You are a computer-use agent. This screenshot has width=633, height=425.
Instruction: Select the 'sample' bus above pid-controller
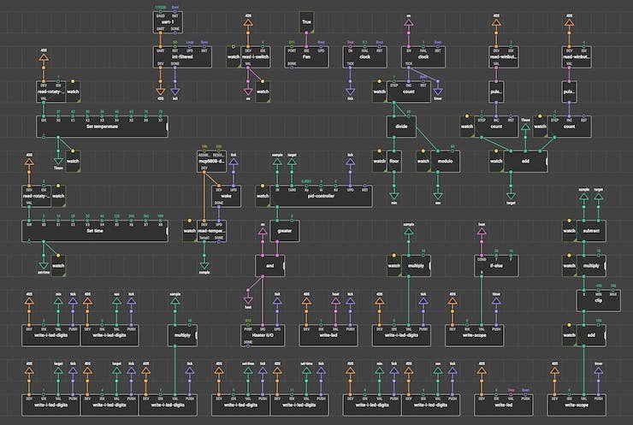(x=277, y=162)
